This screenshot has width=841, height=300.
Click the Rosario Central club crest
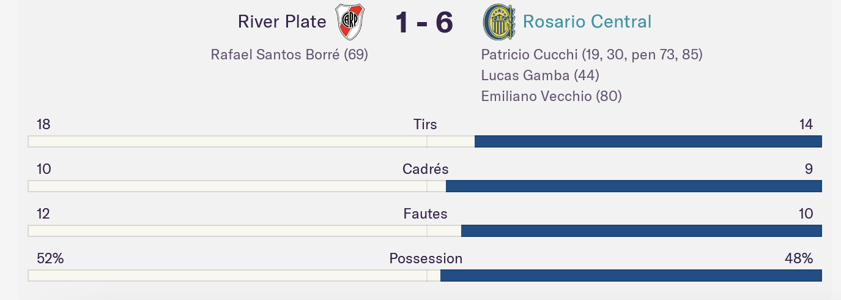click(x=498, y=22)
